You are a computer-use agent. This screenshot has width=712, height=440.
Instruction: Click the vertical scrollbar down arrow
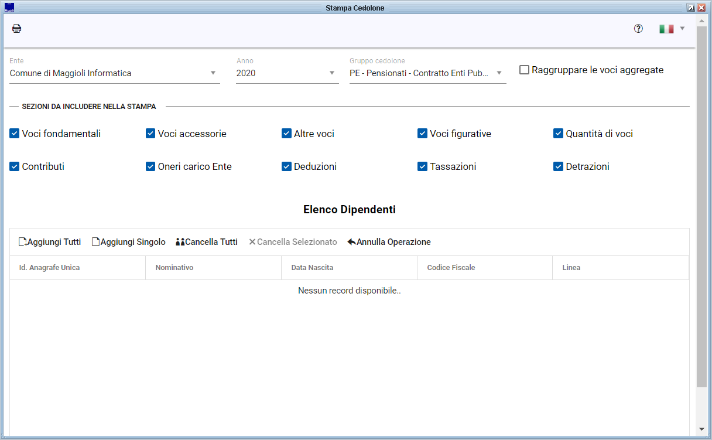point(701,429)
